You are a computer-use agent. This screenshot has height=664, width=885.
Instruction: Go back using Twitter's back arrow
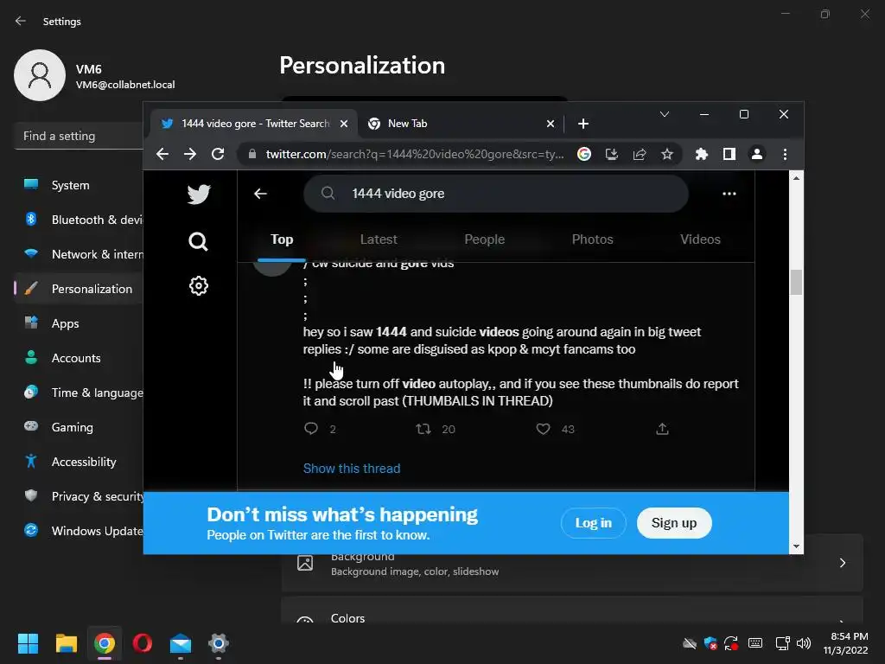pos(260,194)
